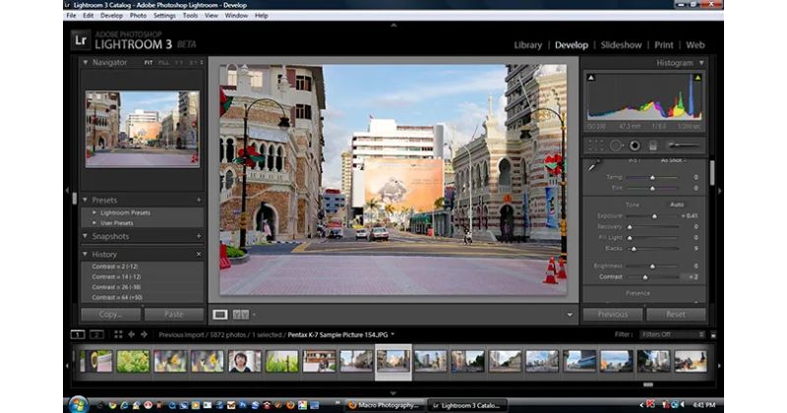Open the Develop menu
The image size is (787, 413).
point(111,16)
